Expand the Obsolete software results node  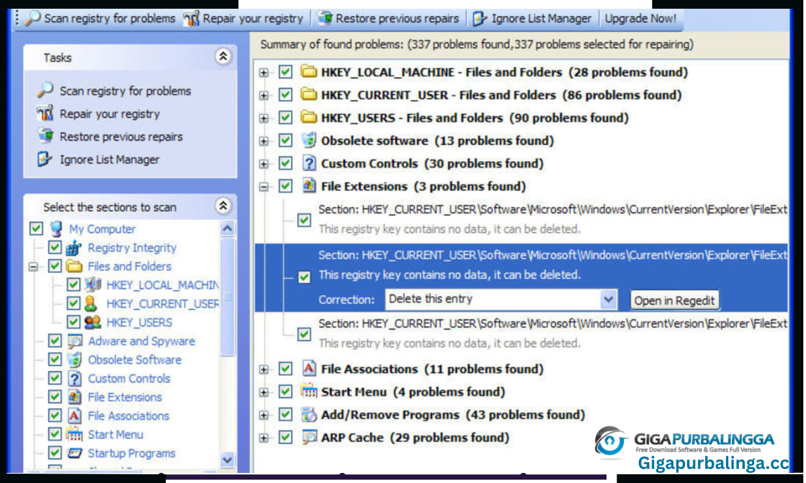pos(264,141)
